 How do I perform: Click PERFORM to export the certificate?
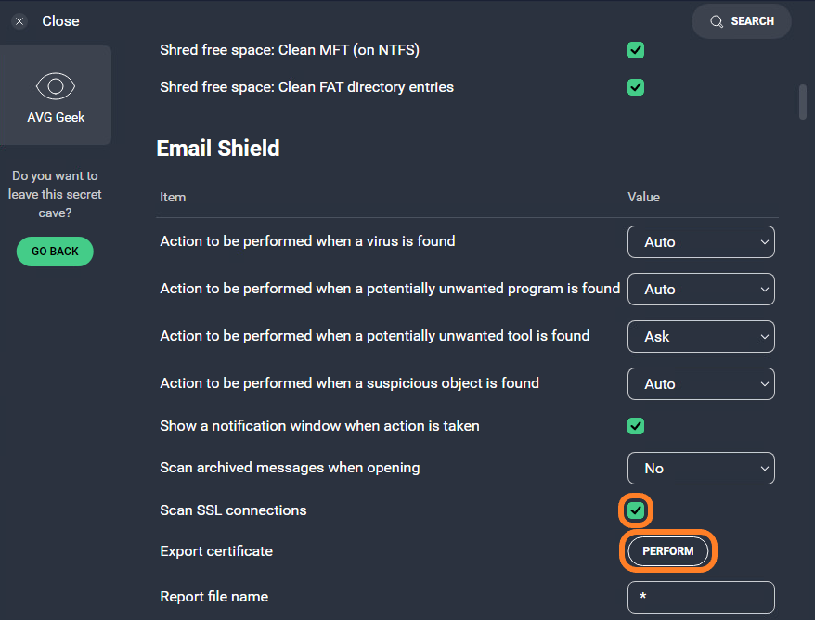click(x=667, y=550)
